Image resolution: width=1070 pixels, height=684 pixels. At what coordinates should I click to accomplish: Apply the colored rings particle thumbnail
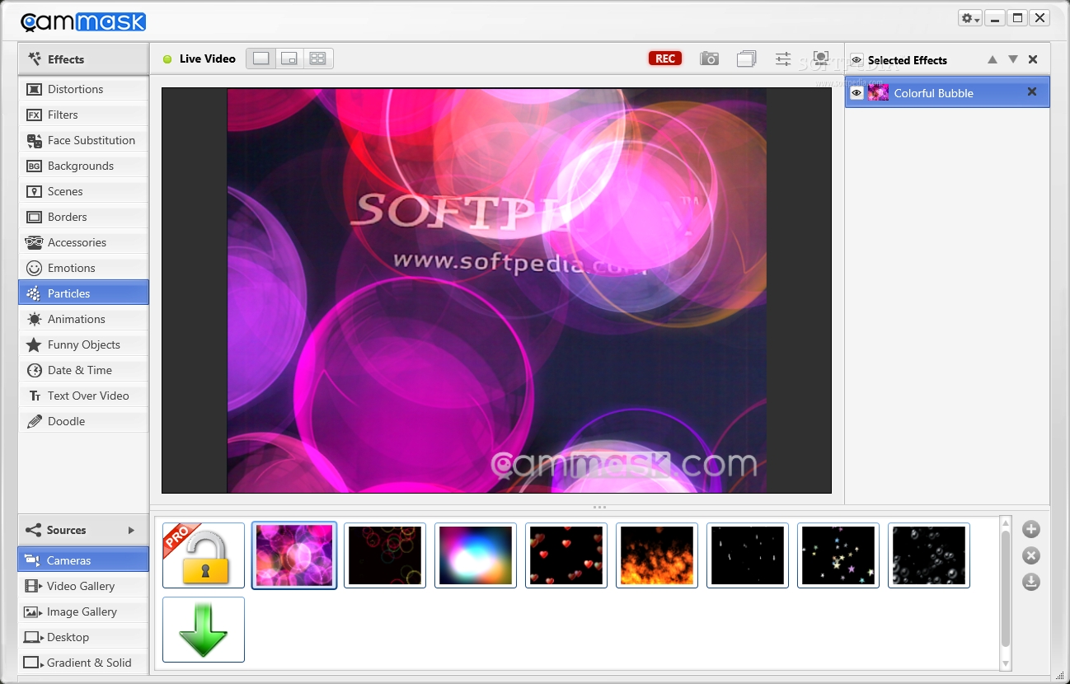click(x=385, y=555)
